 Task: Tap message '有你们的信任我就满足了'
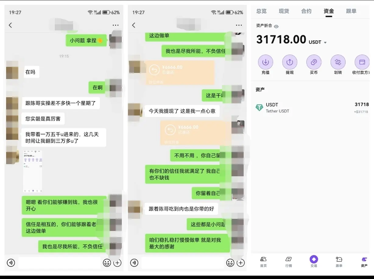click(x=185, y=174)
